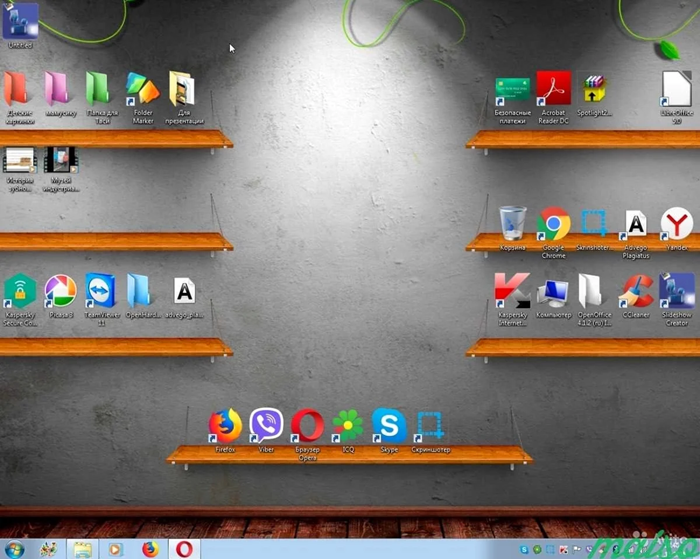
Task: Click the ICQ flower icon
Action: [x=348, y=426]
